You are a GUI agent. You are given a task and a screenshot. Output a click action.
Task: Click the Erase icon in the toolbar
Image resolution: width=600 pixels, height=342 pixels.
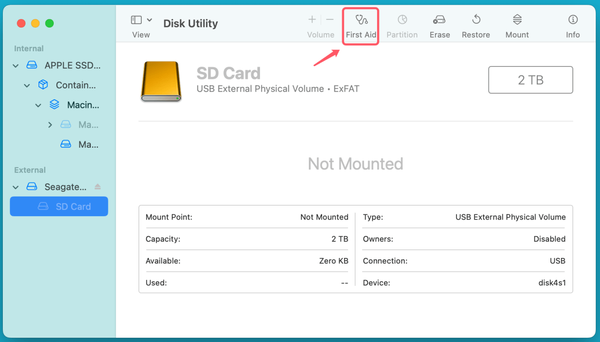pos(439,23)
